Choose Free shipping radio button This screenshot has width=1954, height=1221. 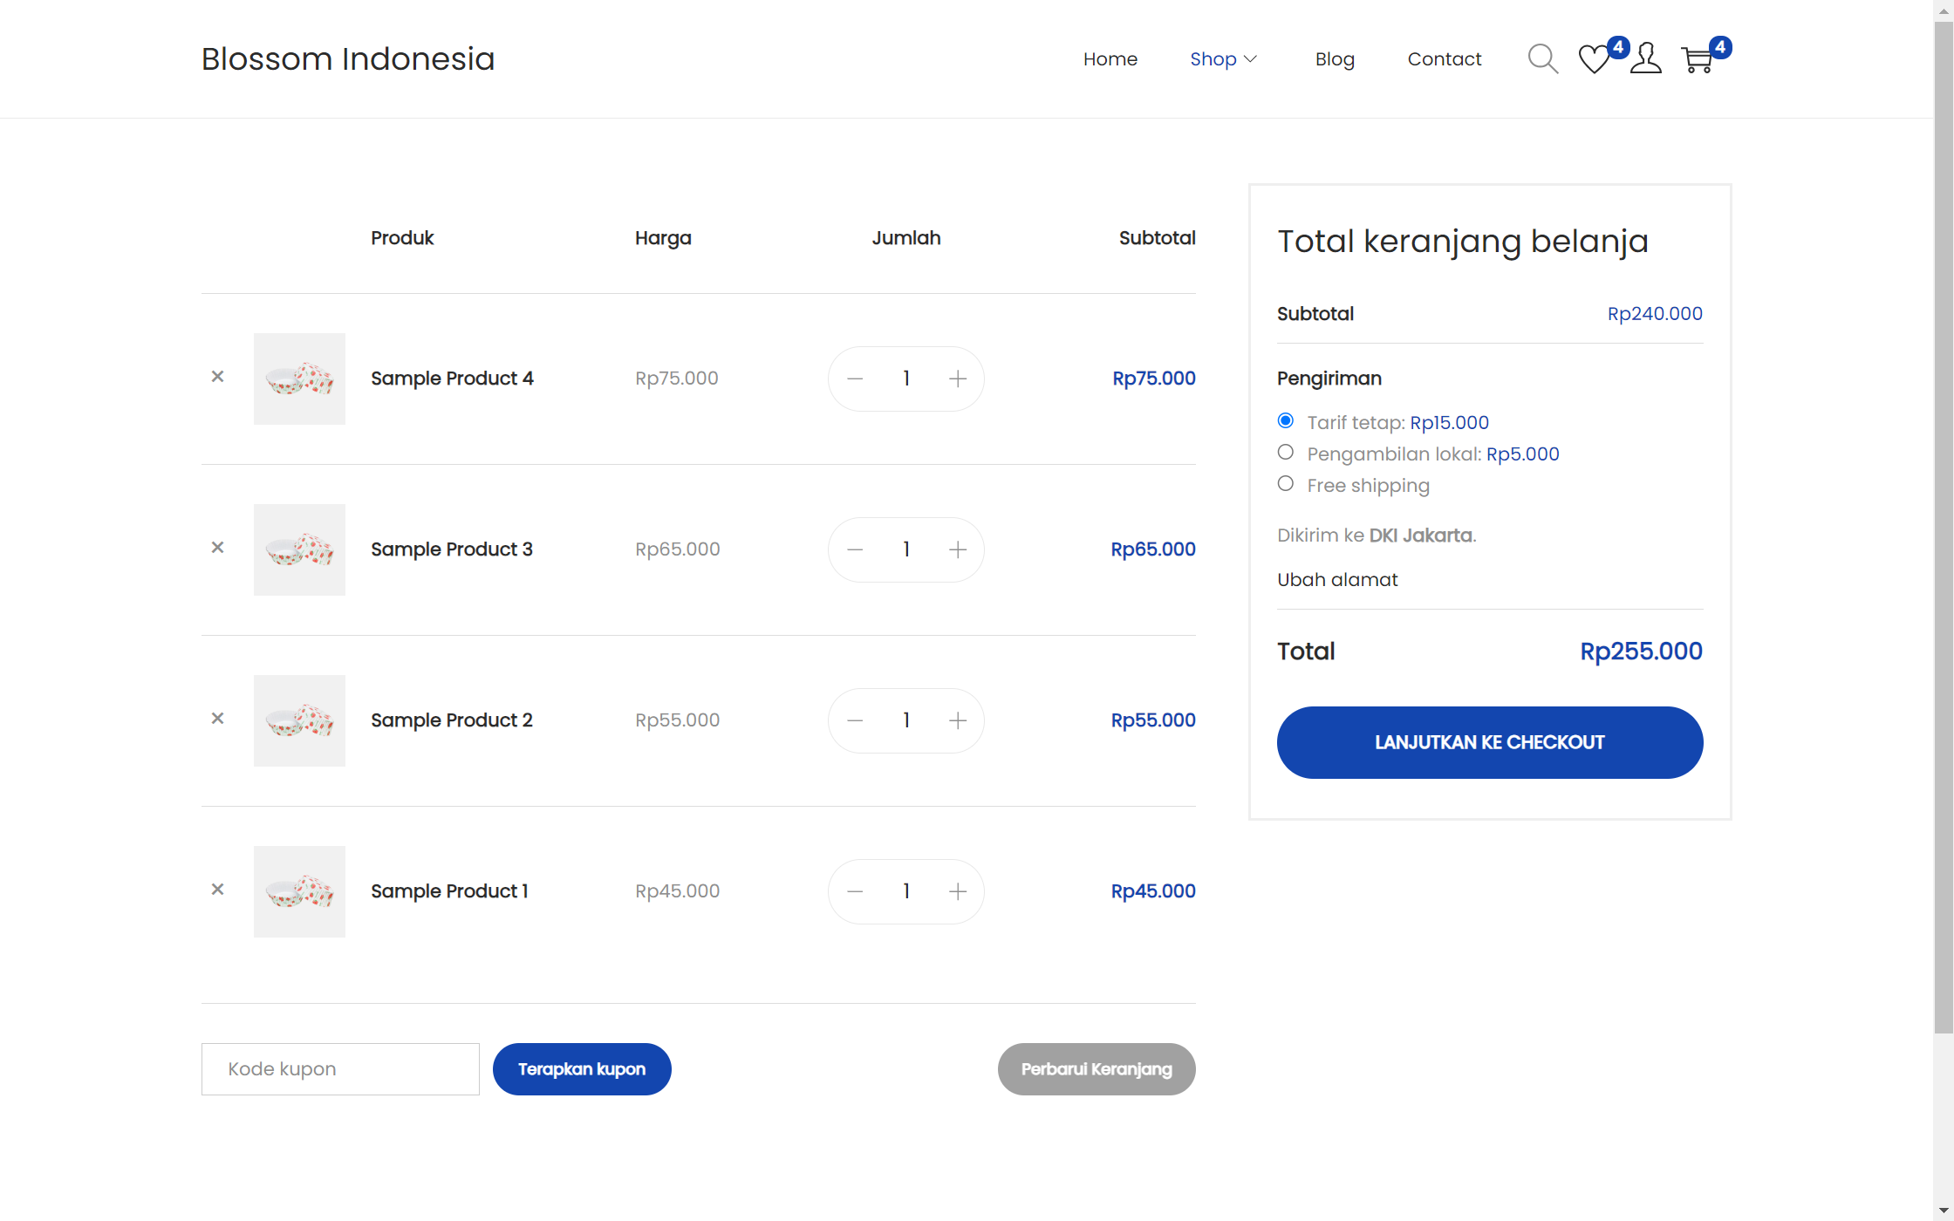(1286, 484)
